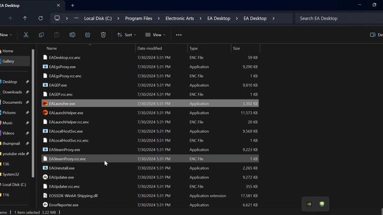Select EAEgsProxy.rcc.enc file
The width and height of the screenshot is (383, 215).
click(x=150, y=76)
